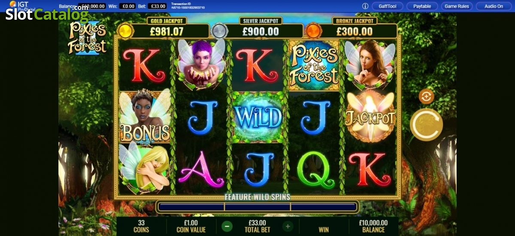Screen dimensions: 515x236
Task: Open Game Rules
Action: tap(457, 6)
